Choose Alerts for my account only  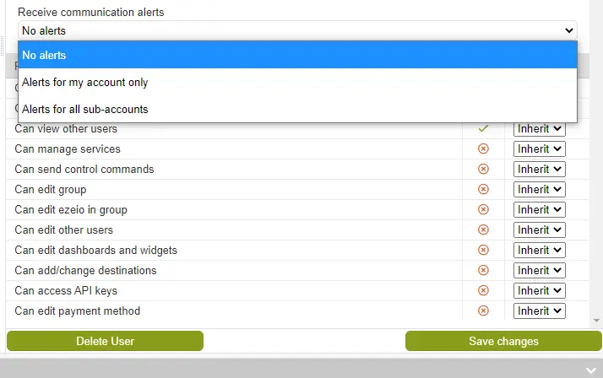pyautogui.click(x=297, y=82)
